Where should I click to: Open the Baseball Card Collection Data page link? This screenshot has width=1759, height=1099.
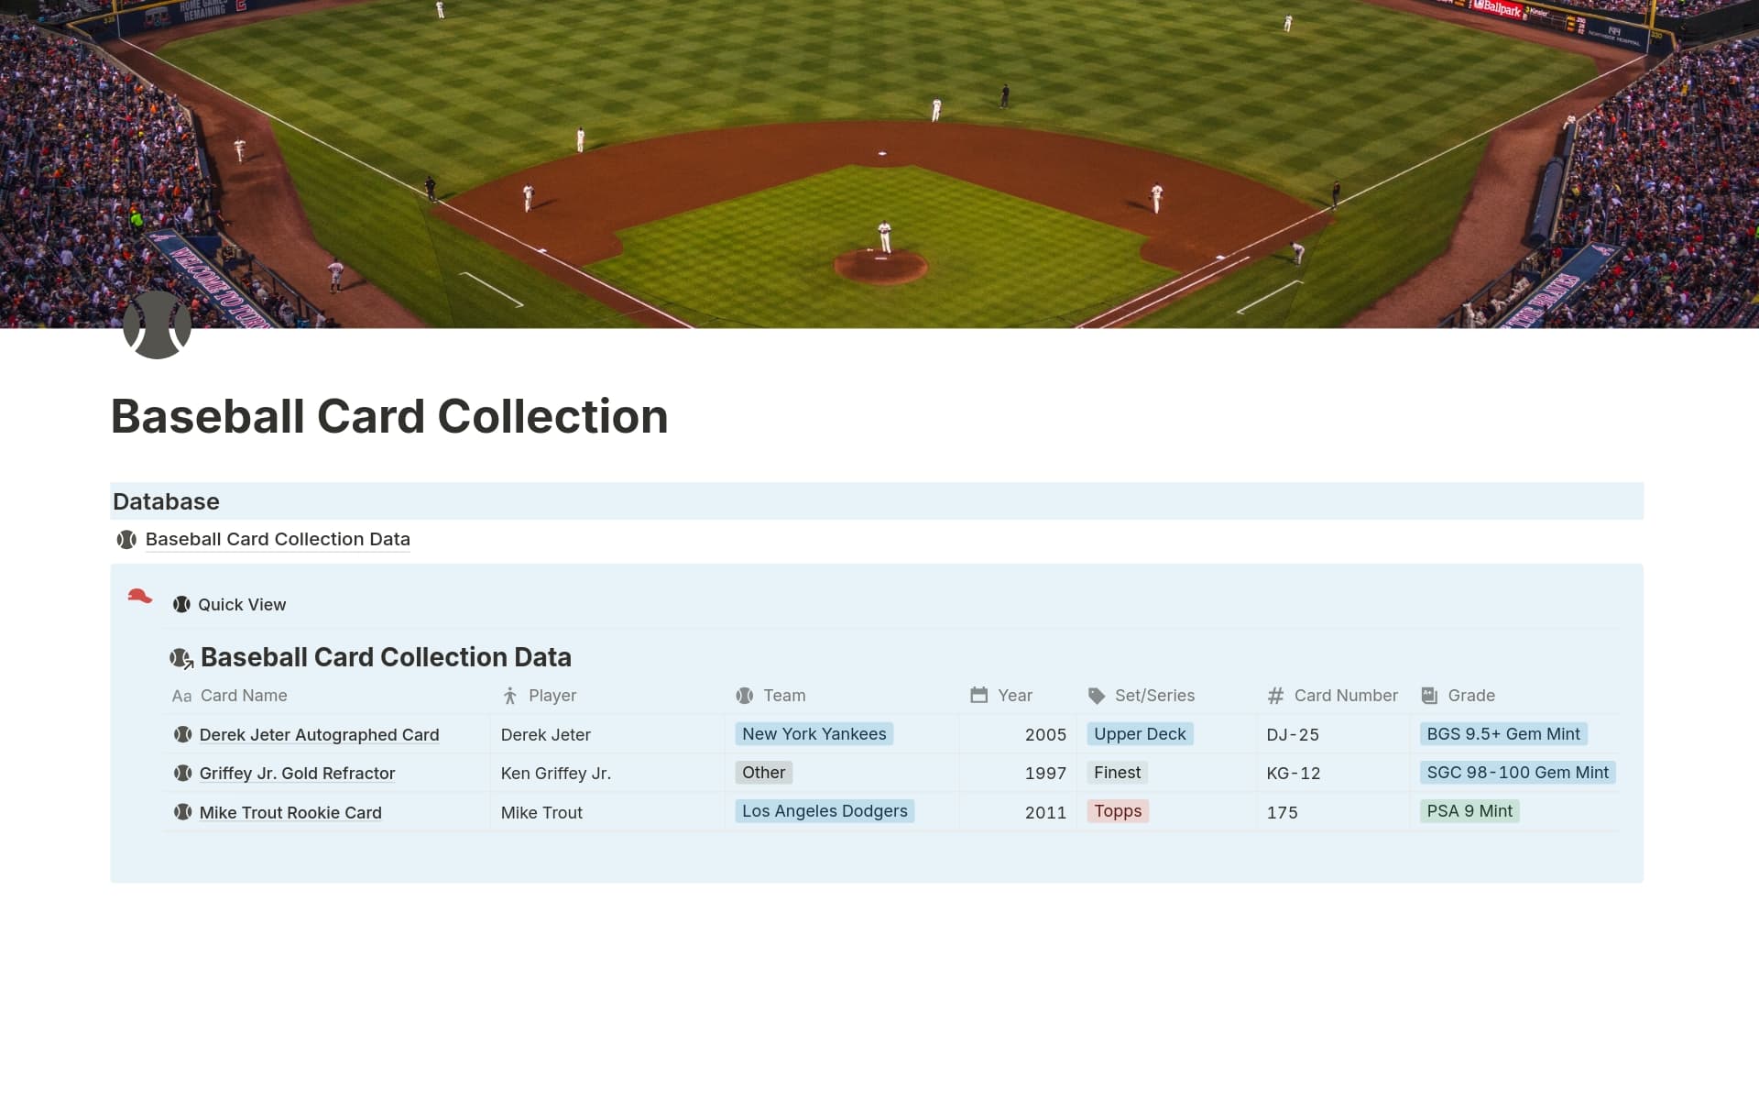[278, 540]
